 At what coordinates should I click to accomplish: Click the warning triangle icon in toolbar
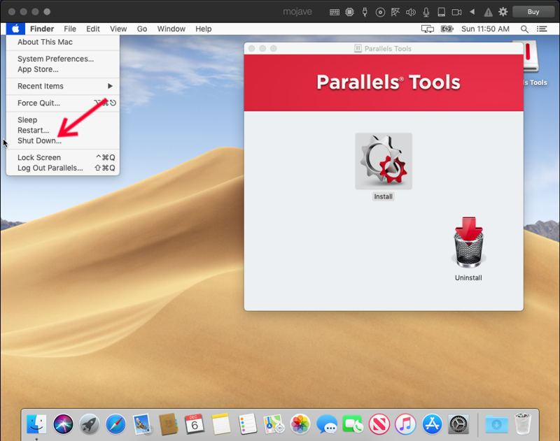point(488,12)
